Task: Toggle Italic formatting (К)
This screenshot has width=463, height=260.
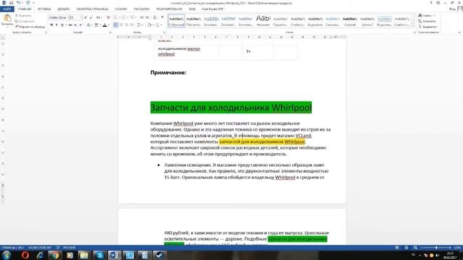Action: pyautogui.click(x=56, y=25)
